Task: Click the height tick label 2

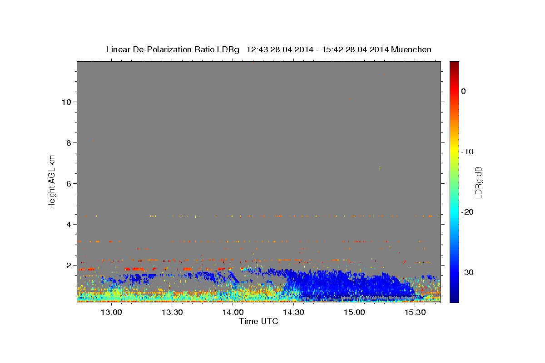Action: click(x=68, y=265)
